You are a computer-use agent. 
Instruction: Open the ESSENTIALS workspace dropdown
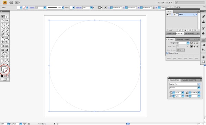coord(165,3)
